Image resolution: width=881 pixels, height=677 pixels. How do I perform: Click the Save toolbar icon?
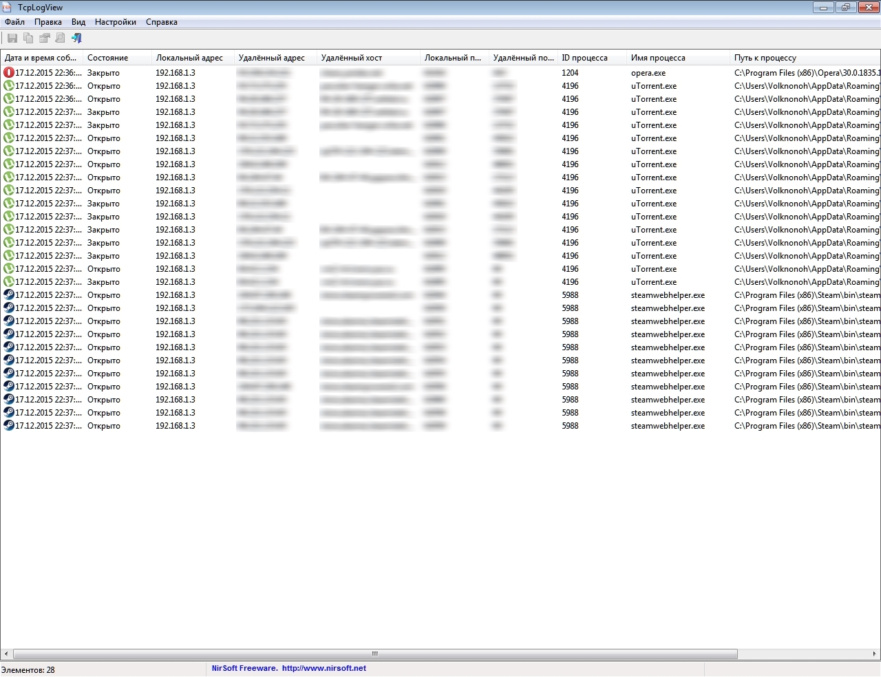click(x=12, y=39)
